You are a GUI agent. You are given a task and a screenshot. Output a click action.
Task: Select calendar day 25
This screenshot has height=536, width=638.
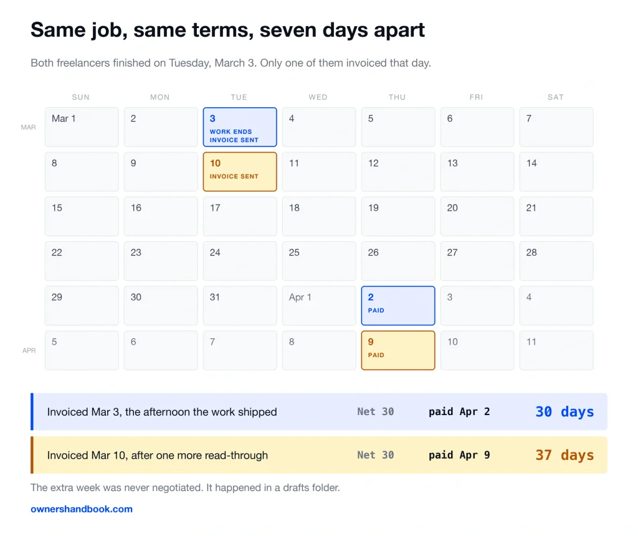(319, 261)
